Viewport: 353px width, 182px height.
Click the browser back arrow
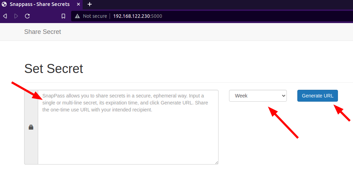(5, 16)
